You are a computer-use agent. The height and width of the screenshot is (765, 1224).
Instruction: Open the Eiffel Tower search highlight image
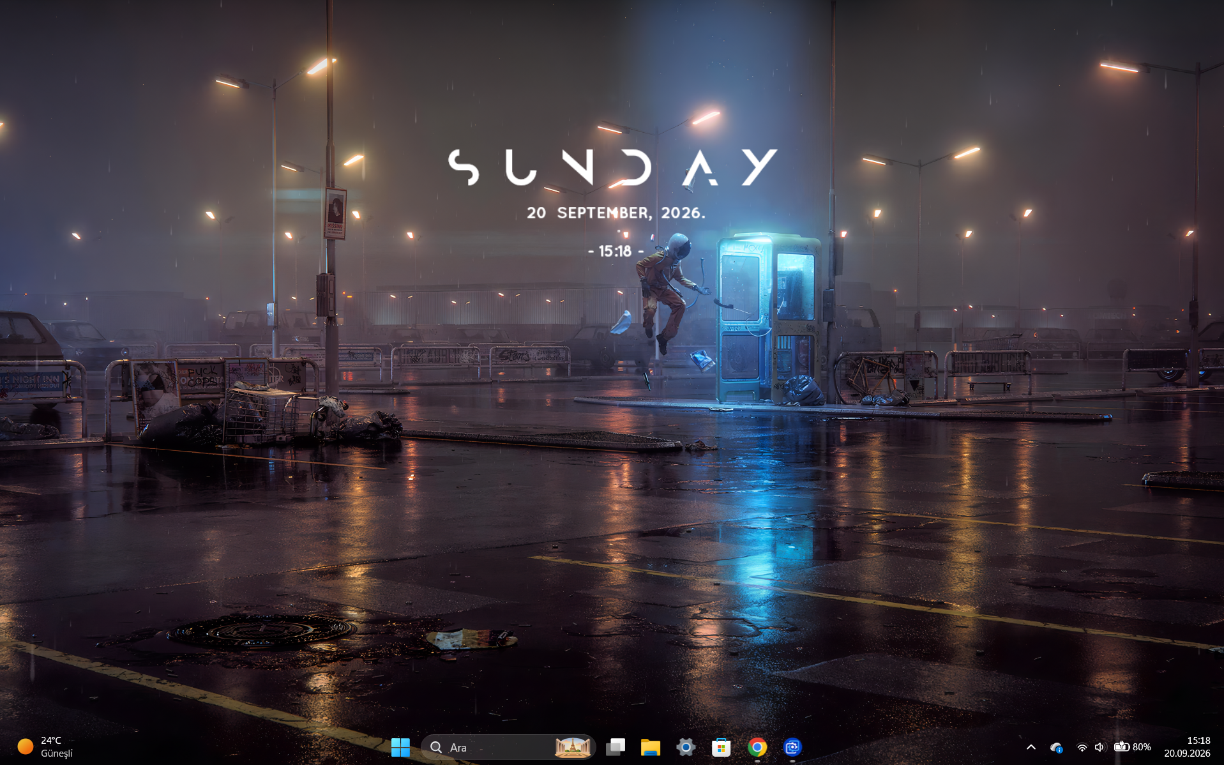(572, 747)
